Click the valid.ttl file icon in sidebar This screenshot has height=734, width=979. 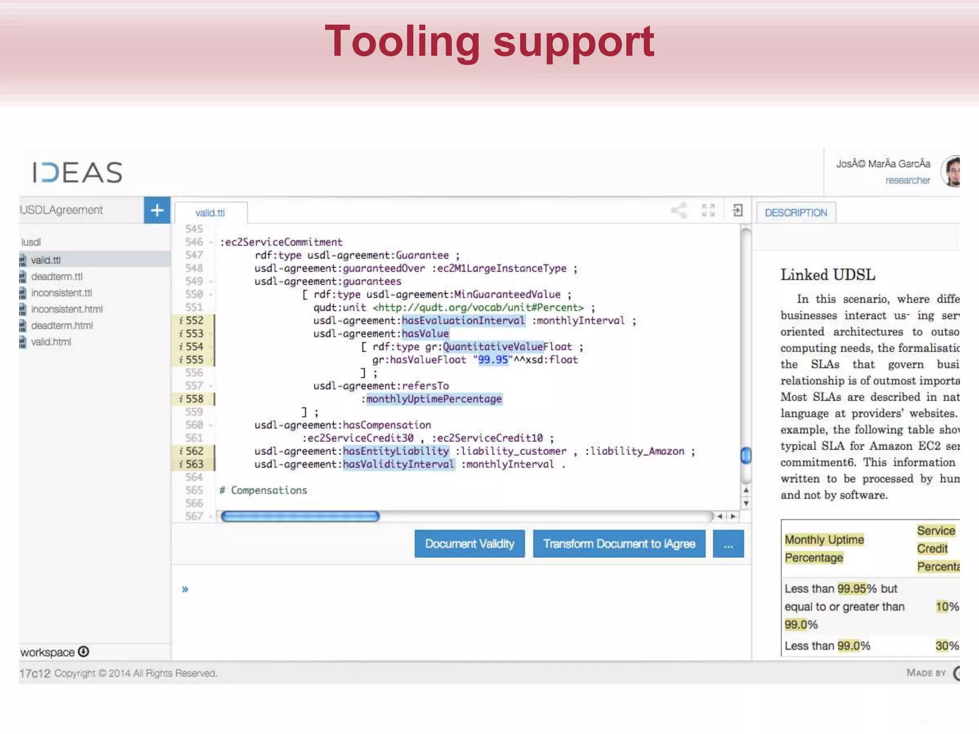coord(22,260)
